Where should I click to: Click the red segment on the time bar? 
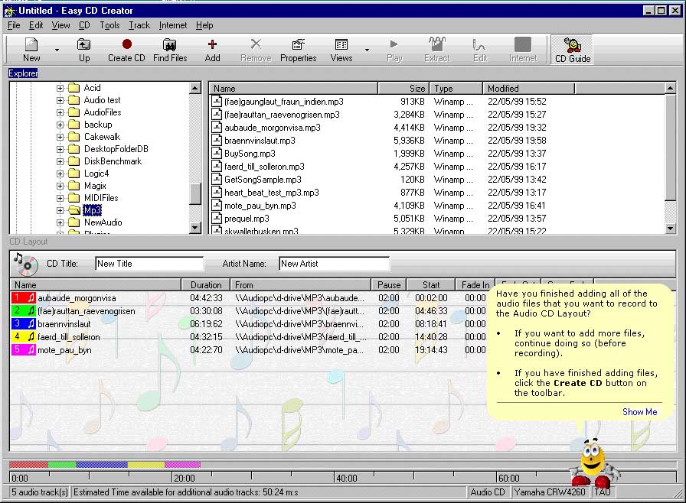28,465
